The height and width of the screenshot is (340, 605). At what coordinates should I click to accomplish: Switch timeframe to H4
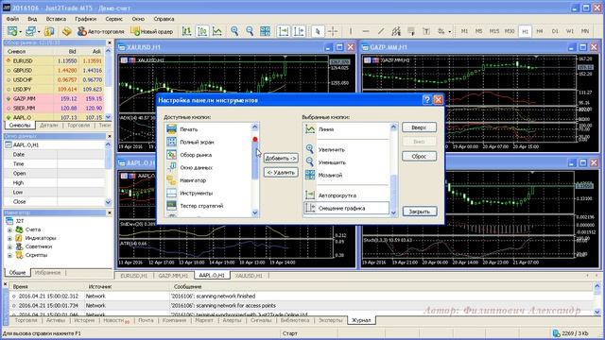point(540,31)
